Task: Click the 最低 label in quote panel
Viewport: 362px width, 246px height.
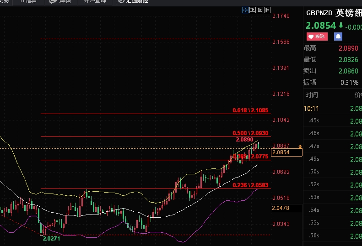Action: (310, 59)
